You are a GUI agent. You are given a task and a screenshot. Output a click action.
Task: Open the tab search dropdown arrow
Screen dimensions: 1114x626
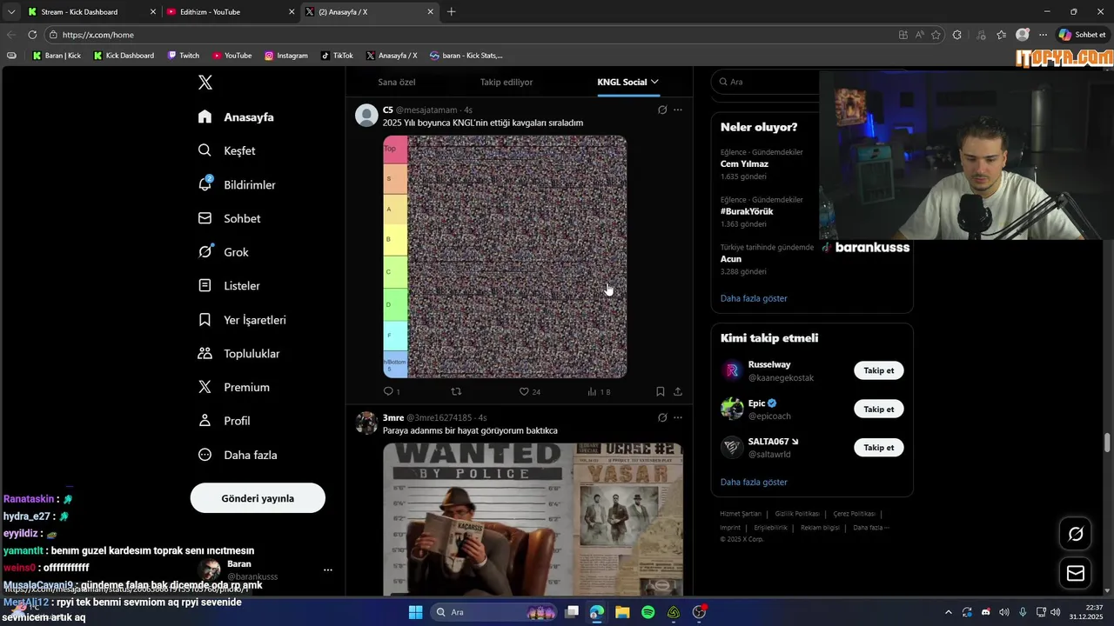tap(10, 12)
